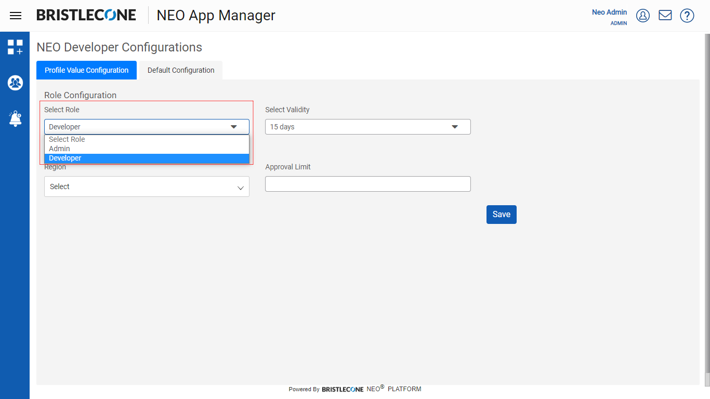Switch to Profile Value Configuration tab
Image resolution: width=710 pixels, height=399 pixels.
coord(86,70)
